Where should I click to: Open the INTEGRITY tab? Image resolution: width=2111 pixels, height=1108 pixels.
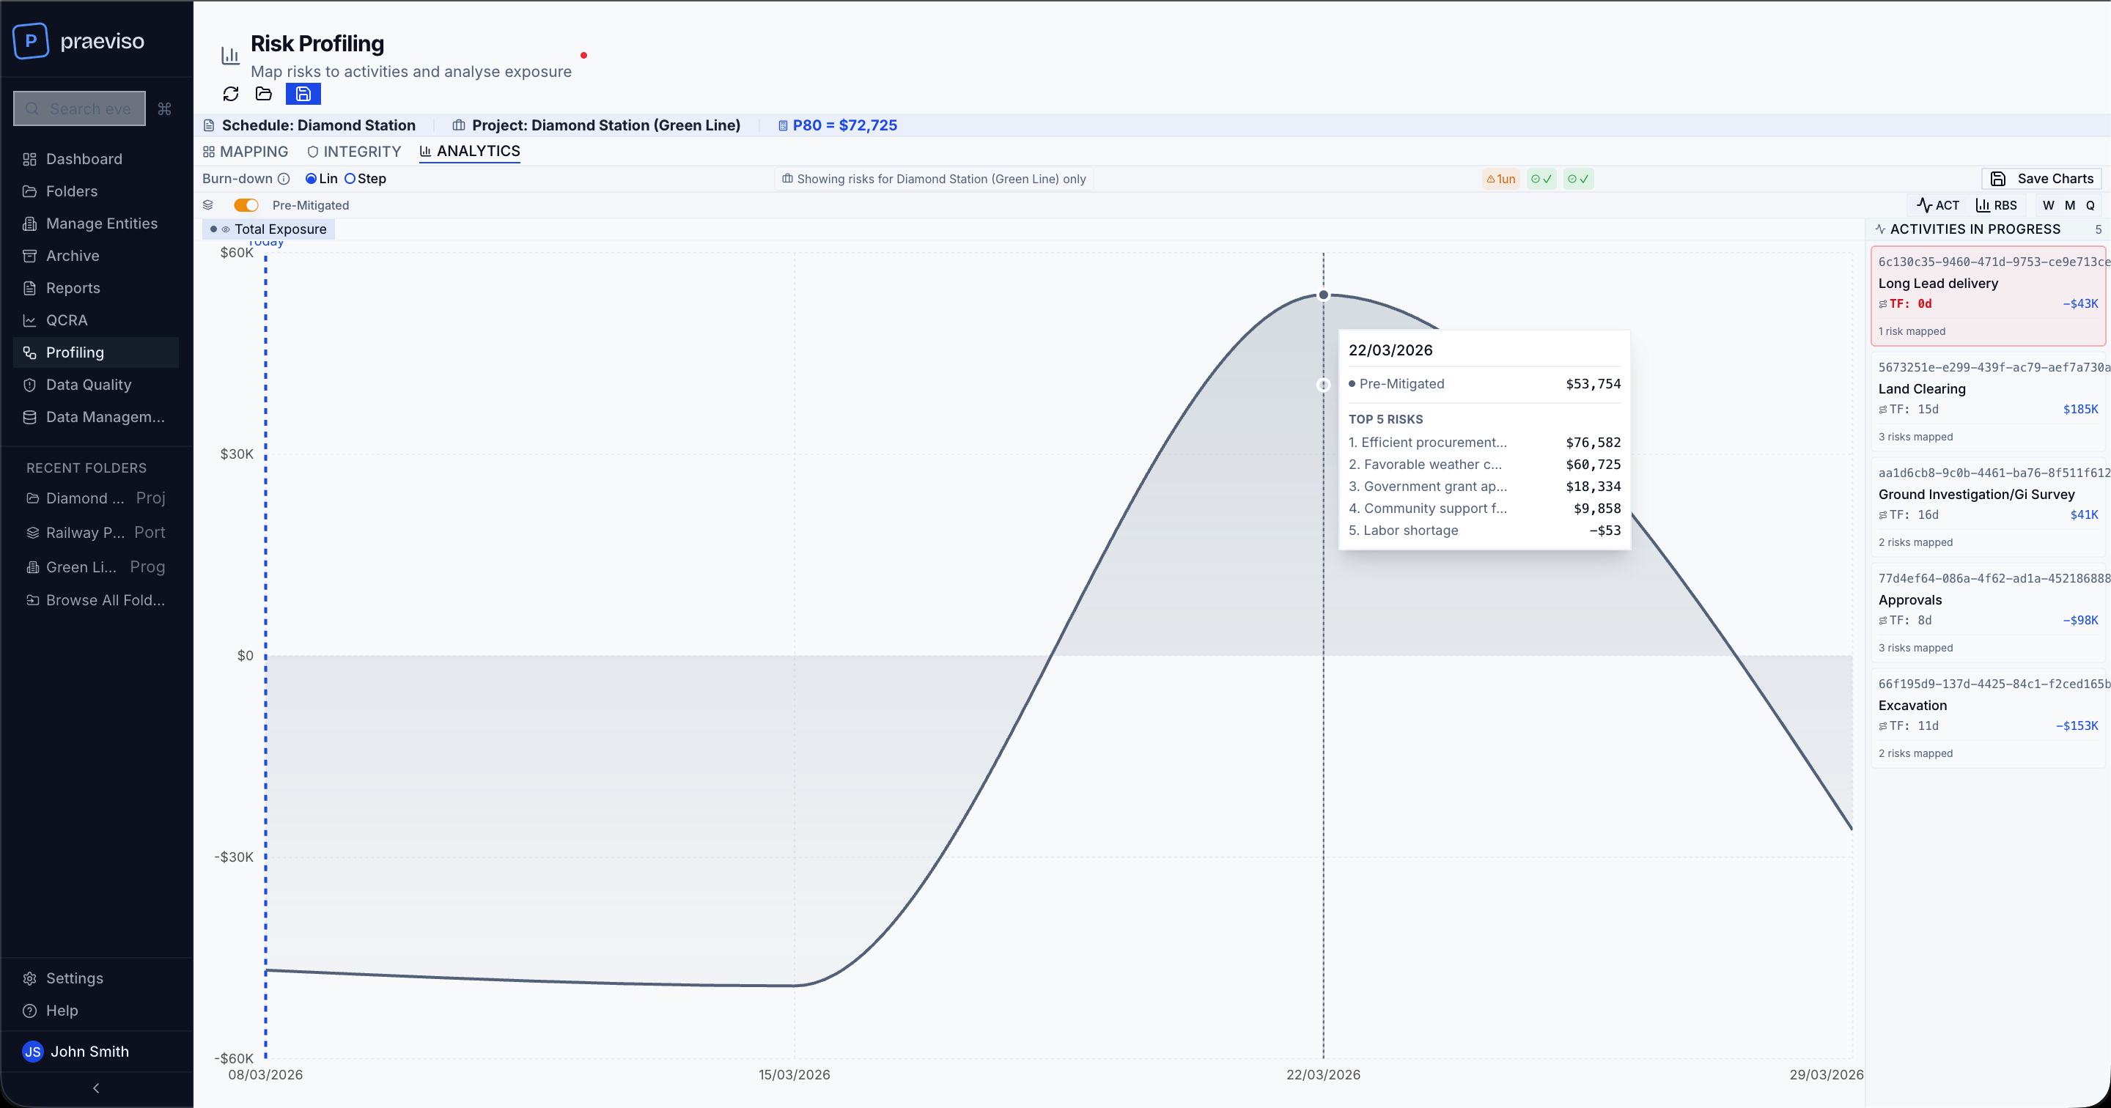pyautogui.click(x=354, y=152)
